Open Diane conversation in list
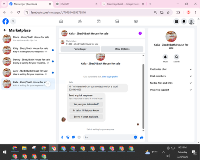Image resolution: width=200 pixels, height=160 pixels. pyautogui.click(x=28, y=39)
